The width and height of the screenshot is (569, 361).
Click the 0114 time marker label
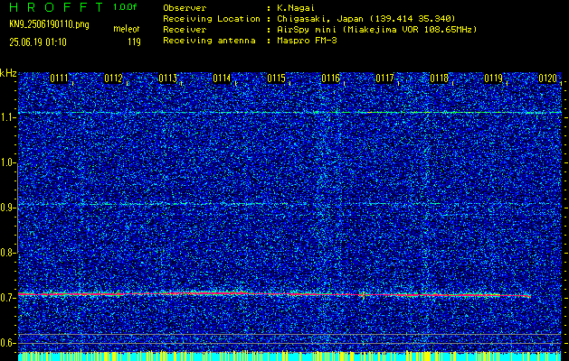pos(222,79)
